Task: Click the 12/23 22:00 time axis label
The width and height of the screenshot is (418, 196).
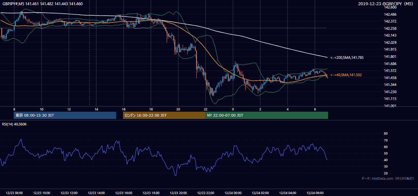Action: 206,193
